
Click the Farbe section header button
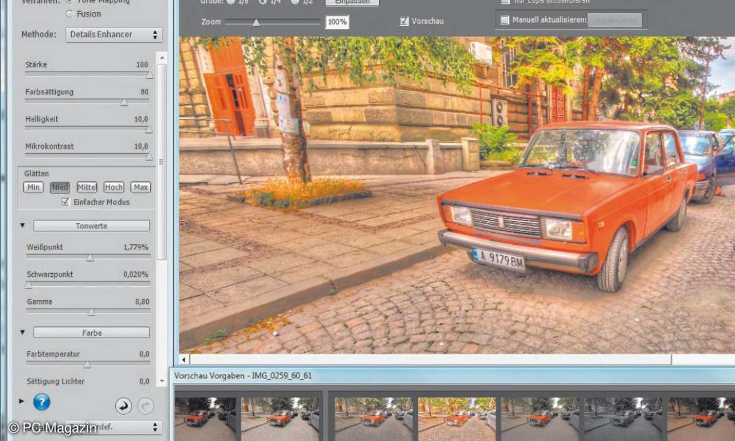coord(91,333)
